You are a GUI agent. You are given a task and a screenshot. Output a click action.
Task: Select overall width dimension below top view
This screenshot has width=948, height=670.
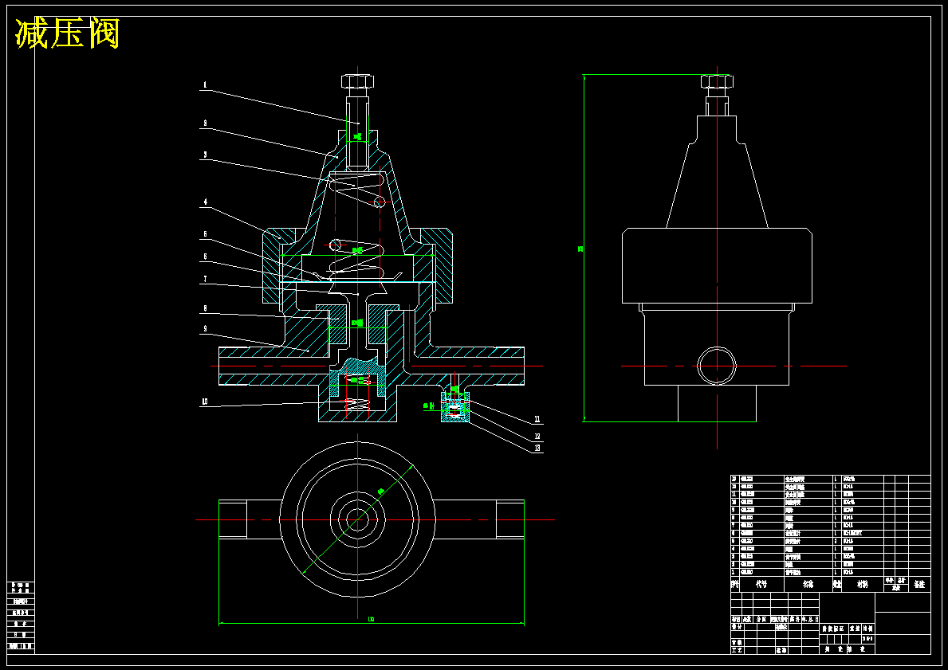[371, 622]
